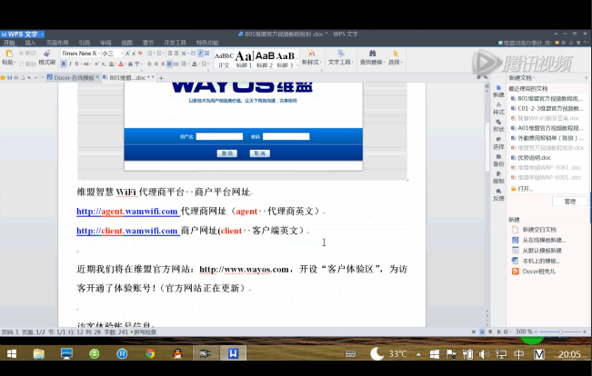Add a new document tab with plus
Screen dimensions: 592x376
tap(161, 78)
